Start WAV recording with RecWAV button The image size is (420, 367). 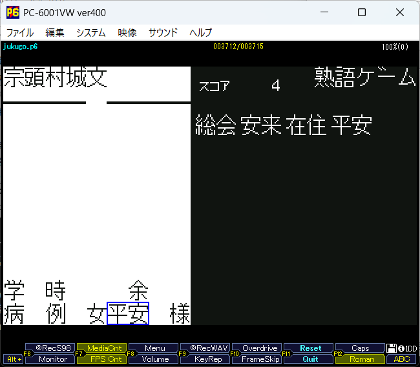click(x=204, y=348)
